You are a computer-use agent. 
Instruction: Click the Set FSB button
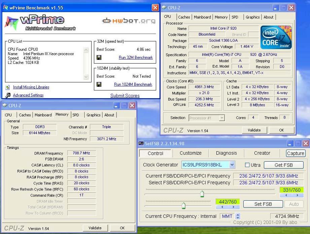263,204
